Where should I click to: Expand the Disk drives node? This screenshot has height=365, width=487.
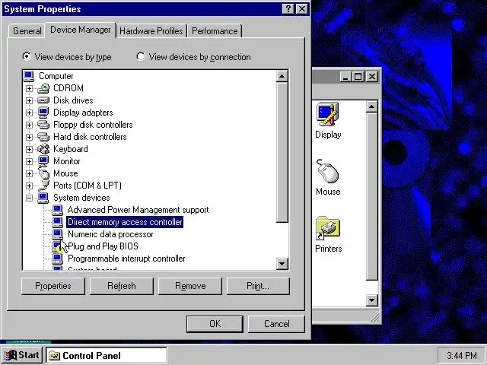point(29,100)
